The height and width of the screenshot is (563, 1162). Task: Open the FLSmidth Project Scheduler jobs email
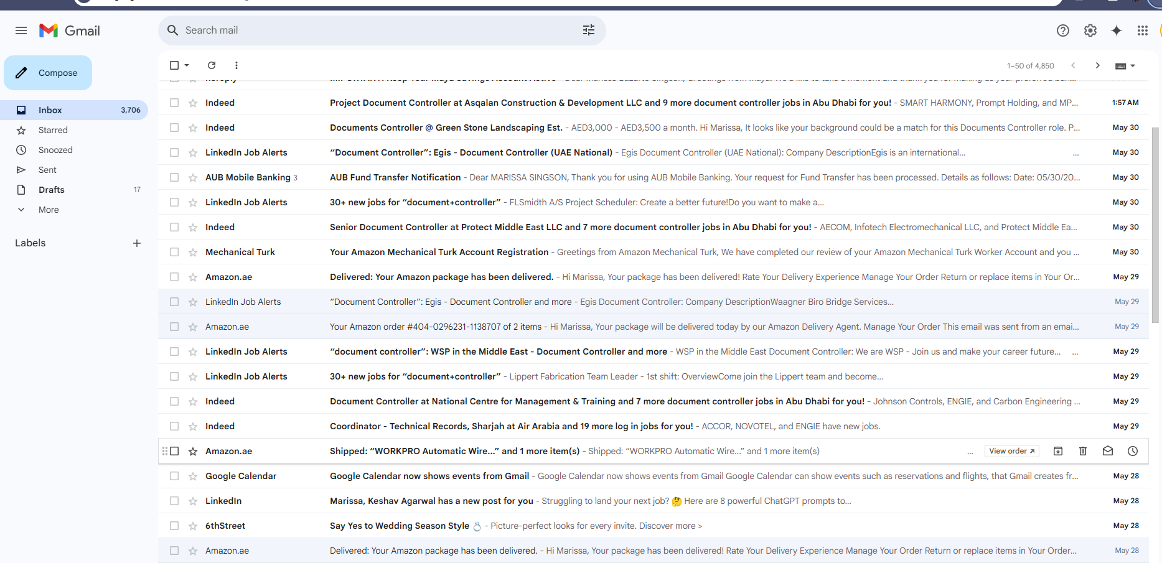coord(654,202)
